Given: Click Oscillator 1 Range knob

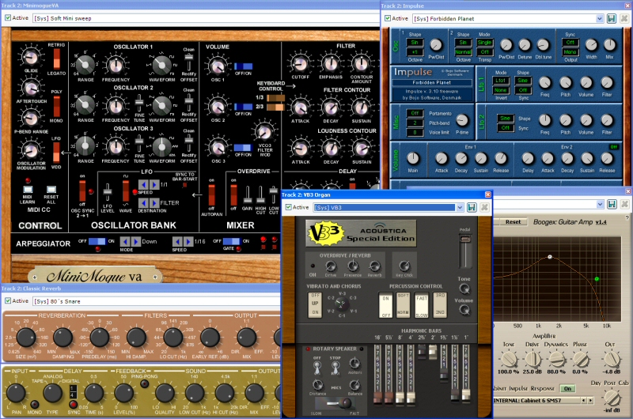Looking at the screenshot, I should tap(85, 65).
